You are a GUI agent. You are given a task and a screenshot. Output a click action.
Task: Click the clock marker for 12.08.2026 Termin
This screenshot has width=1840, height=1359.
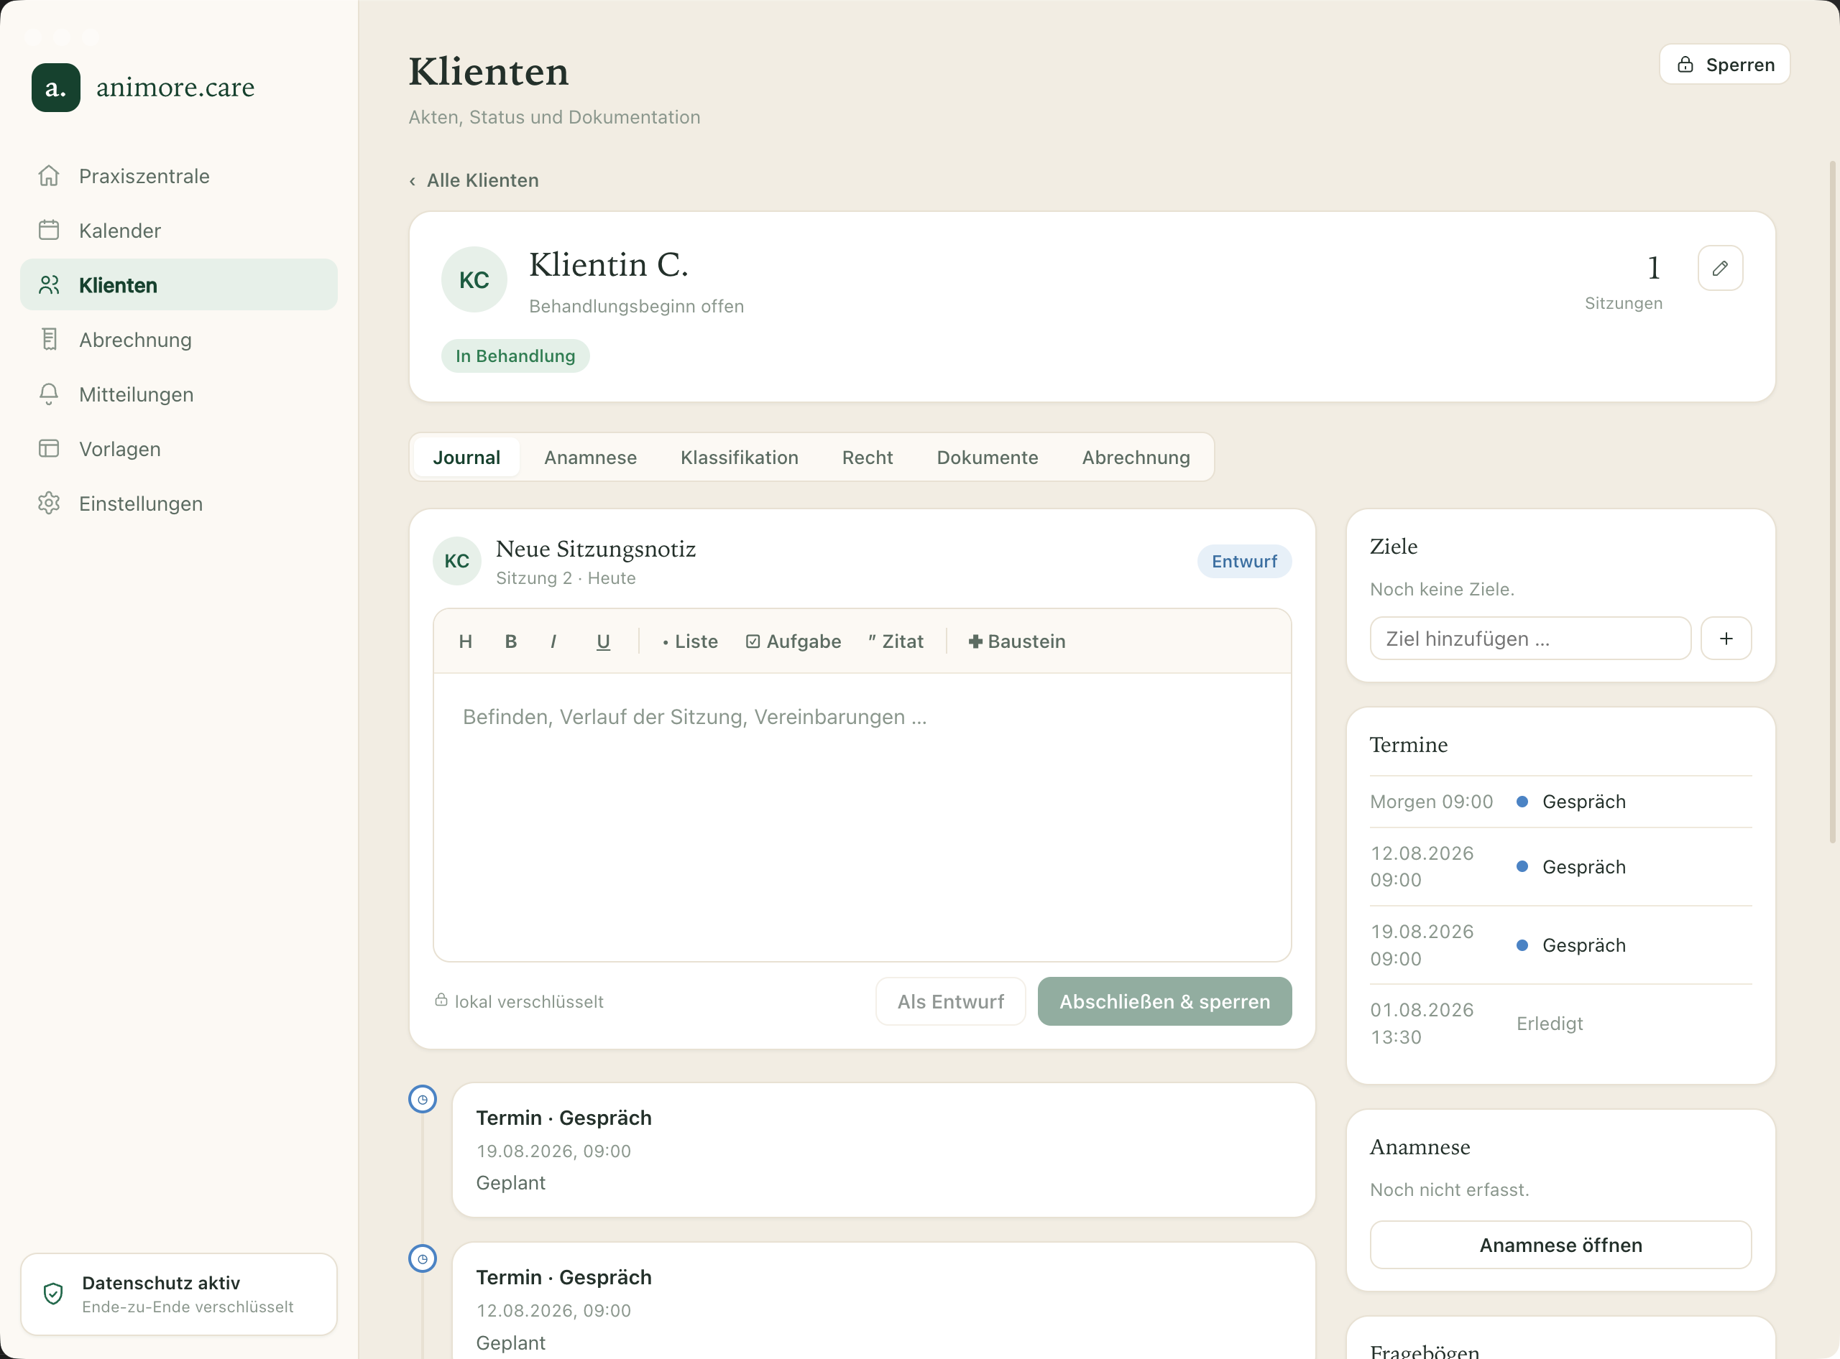coord(423,1258)
